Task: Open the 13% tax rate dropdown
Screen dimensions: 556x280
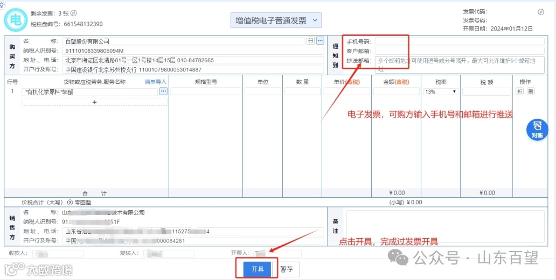Action: (x=441, y=91)
